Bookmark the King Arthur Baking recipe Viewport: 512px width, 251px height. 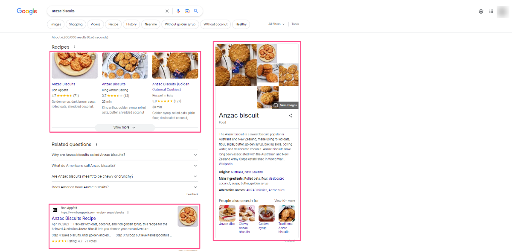[143, 57]
